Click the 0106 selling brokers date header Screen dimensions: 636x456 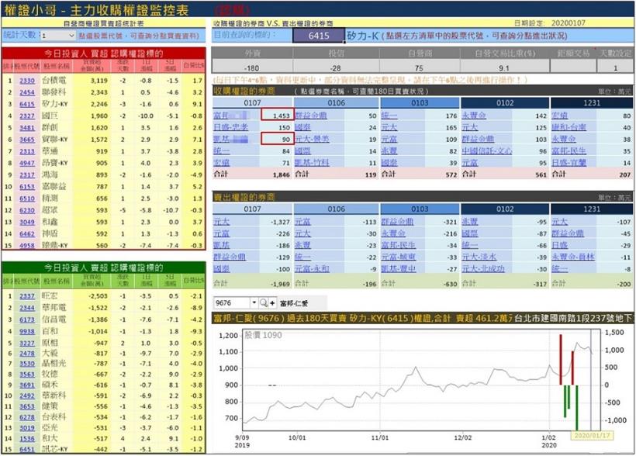[337, 209]
